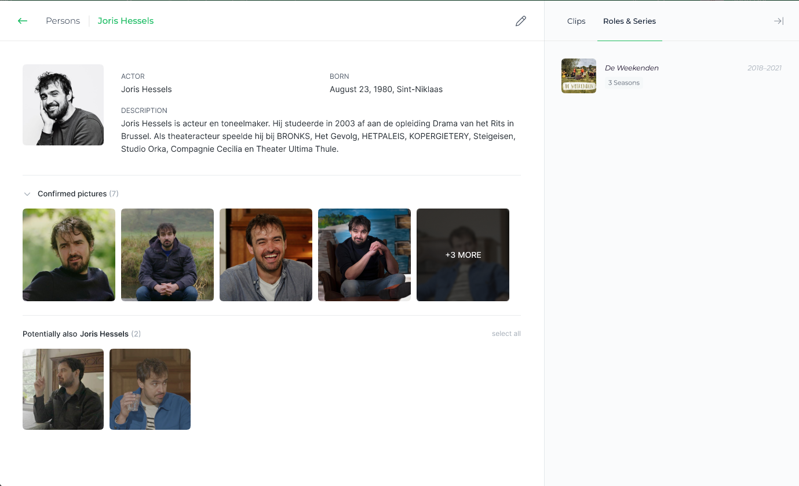Click the De Weekenden series title

pos(632,68)
